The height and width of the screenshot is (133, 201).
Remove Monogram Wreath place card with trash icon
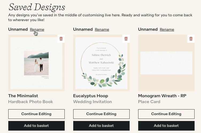191,39
